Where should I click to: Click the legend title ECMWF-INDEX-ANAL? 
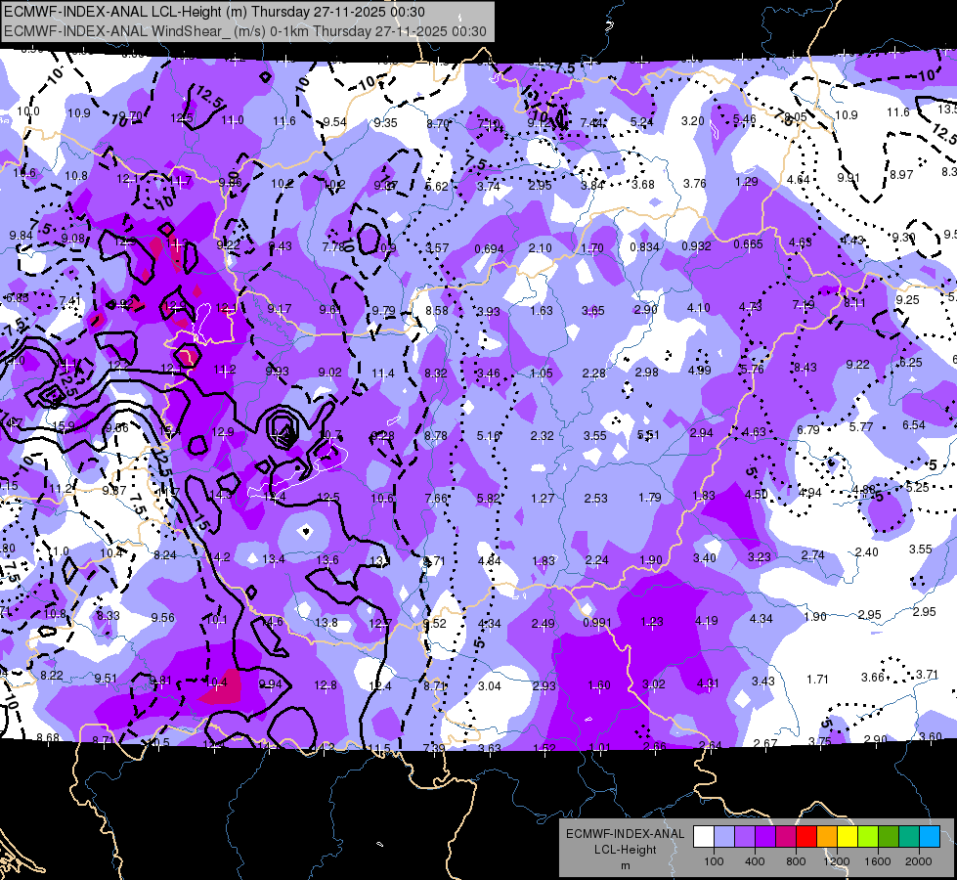pos(625,834)
